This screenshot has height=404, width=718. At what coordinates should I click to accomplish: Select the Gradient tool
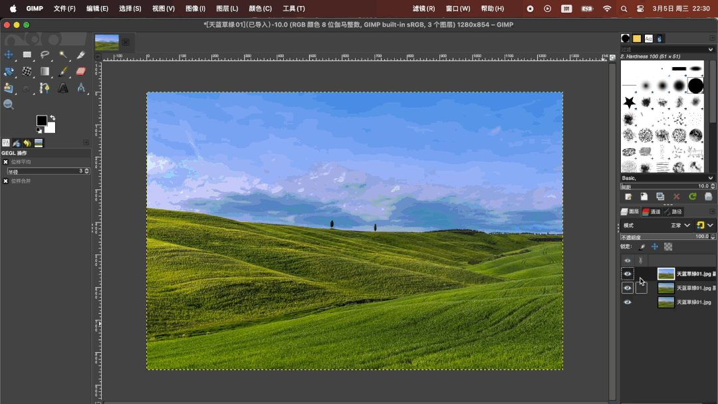pos(45,71)
